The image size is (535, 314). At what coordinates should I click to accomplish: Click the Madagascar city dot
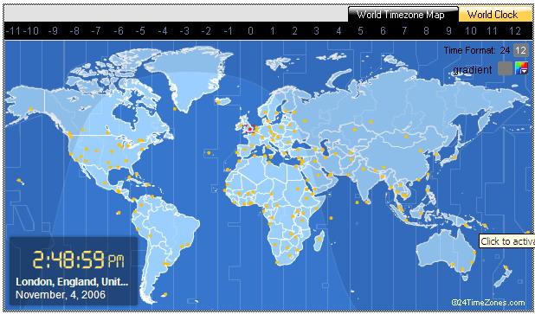click(x=319, y=239)
